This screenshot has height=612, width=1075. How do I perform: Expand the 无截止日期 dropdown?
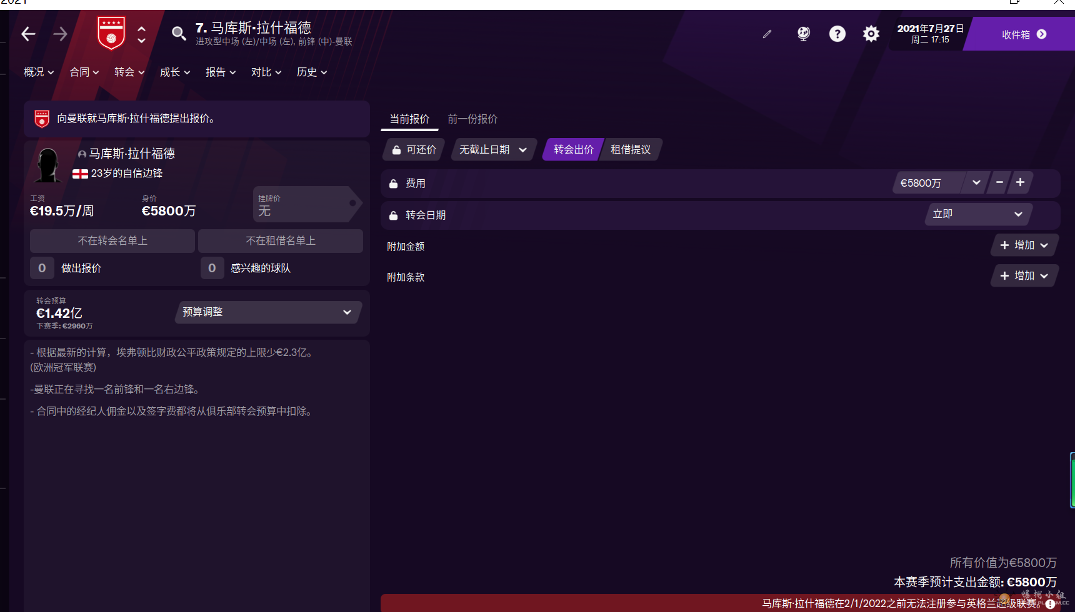[x=494, y=150]
